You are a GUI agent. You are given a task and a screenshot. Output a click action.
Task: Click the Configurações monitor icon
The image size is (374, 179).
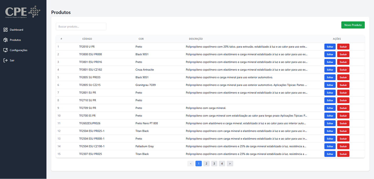6,50
